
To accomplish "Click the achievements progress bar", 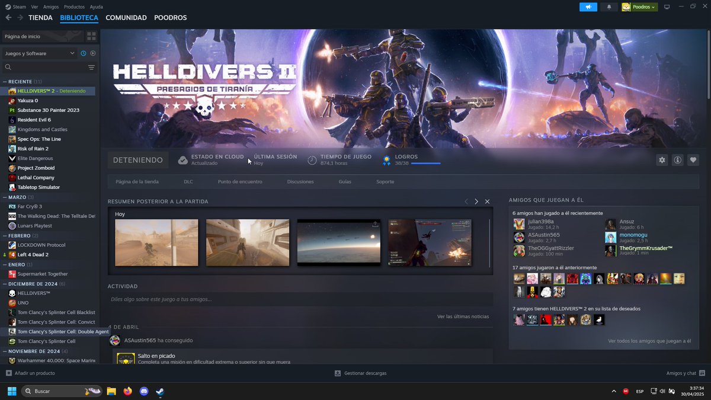I will [426, 163].
